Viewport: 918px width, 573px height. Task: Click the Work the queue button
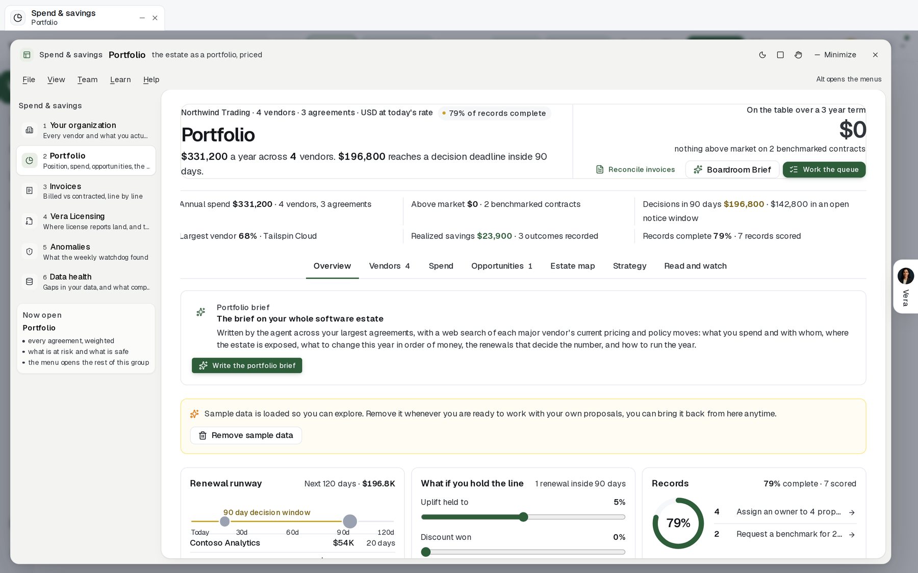tap(824, 170)
